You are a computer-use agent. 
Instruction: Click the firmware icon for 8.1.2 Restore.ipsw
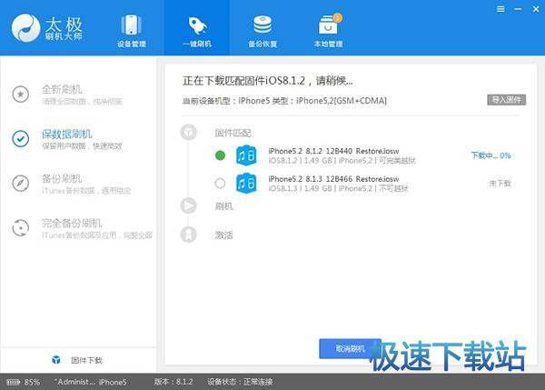point(246,155)
